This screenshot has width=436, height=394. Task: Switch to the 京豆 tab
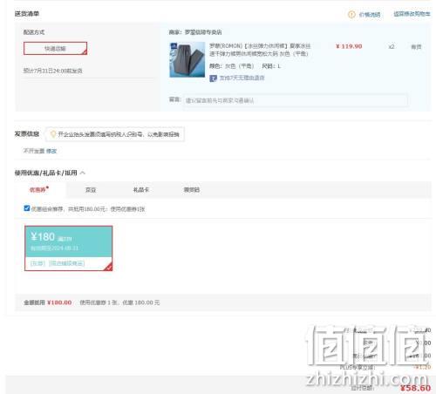coord(91,190)
